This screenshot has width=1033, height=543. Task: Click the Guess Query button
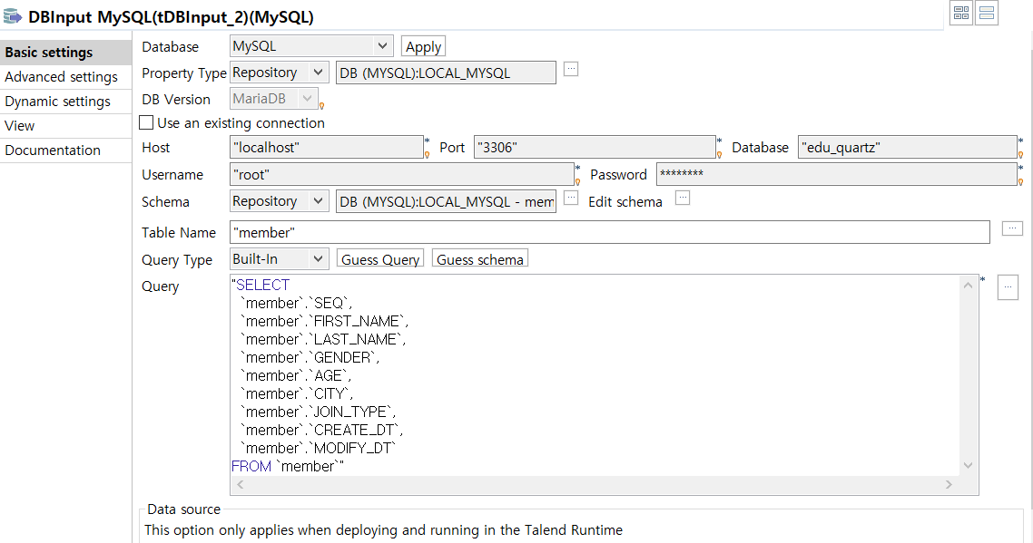pos(380,259)
